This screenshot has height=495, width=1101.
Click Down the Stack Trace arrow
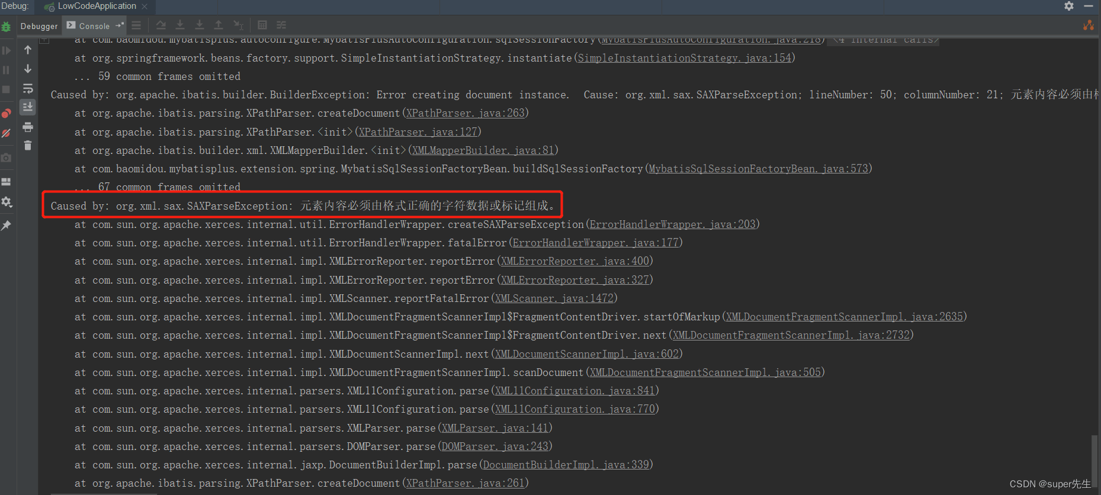28,69
